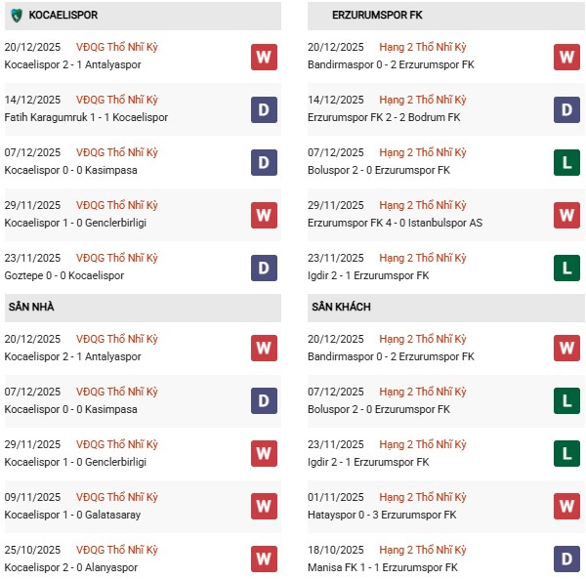Viewport: 586px width, 580px height.
Task: Click W badge for Kocaelispor 2-0 Alanyaspor
Action: (264, 559)
